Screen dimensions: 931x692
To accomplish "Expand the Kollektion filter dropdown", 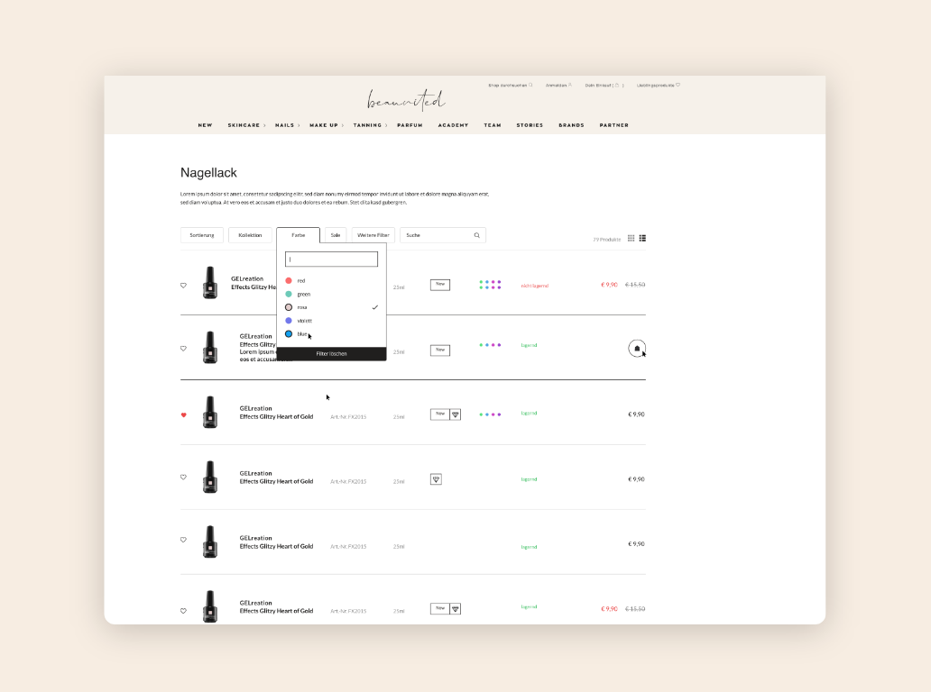I will (250, 235).
